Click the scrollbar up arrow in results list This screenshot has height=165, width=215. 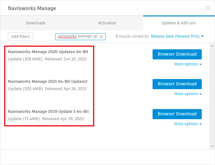click(x=212, y=46)
